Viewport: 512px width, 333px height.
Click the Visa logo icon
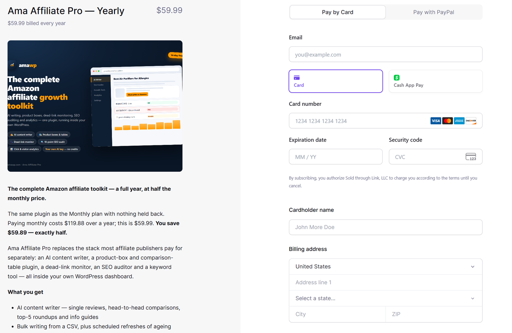pos(436,121)
